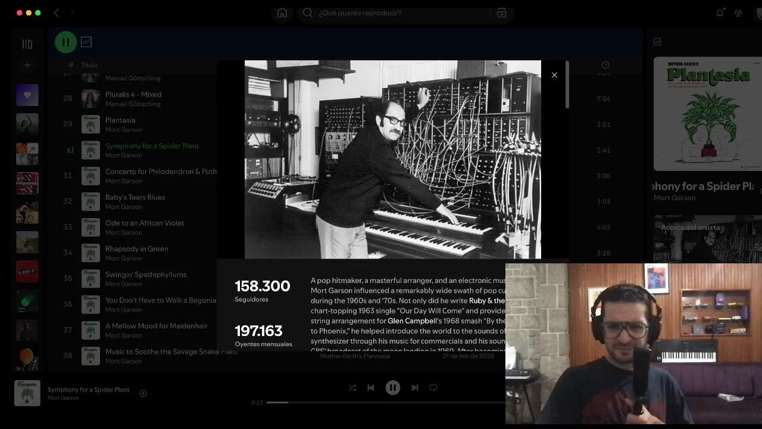Open Symphony for a Spider Plant title in player bar
The width and height of the screenshot is (762, 429).
click(x=88, y=390)
